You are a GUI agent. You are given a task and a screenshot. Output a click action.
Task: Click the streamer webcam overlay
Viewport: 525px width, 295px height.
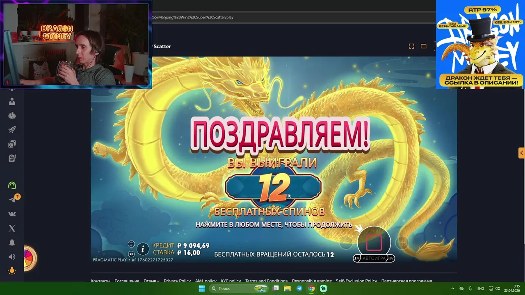pos(76,44)
